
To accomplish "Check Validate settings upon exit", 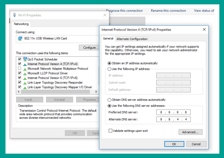I will tap(110, 131).
